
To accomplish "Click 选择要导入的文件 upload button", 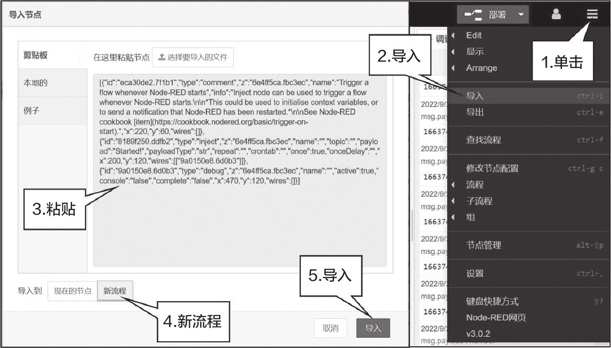I will click(x=193, y=57).
